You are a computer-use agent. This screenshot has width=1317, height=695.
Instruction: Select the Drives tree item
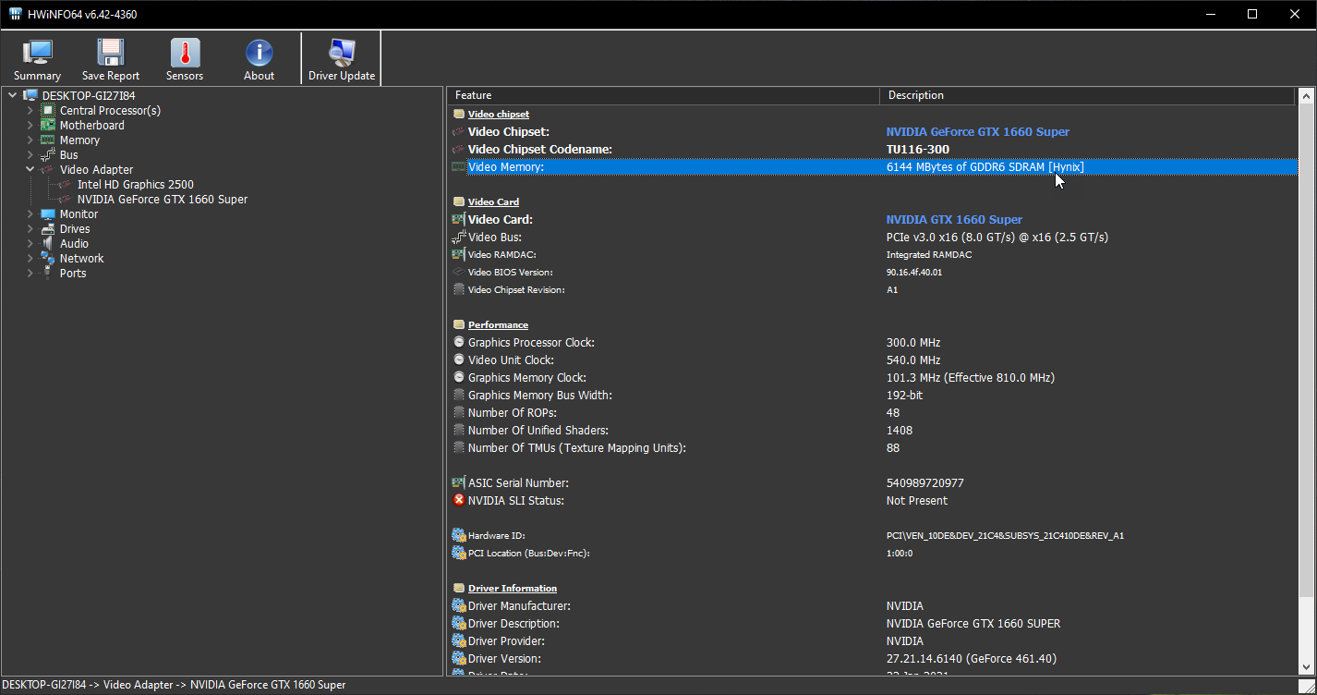[75, 229]
